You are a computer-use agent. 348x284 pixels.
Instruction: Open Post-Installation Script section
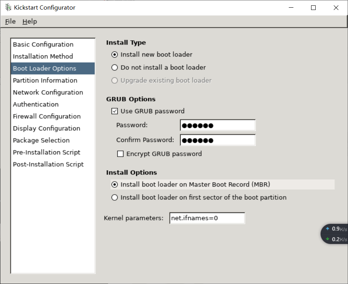pos(53,164)
